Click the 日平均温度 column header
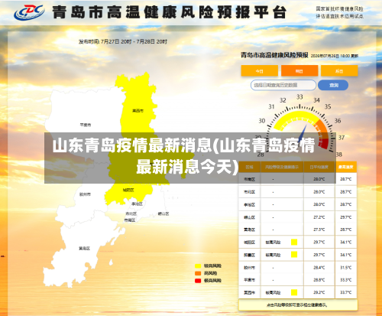382x316 pixels. pyautogui.click(x=319, y=167)
